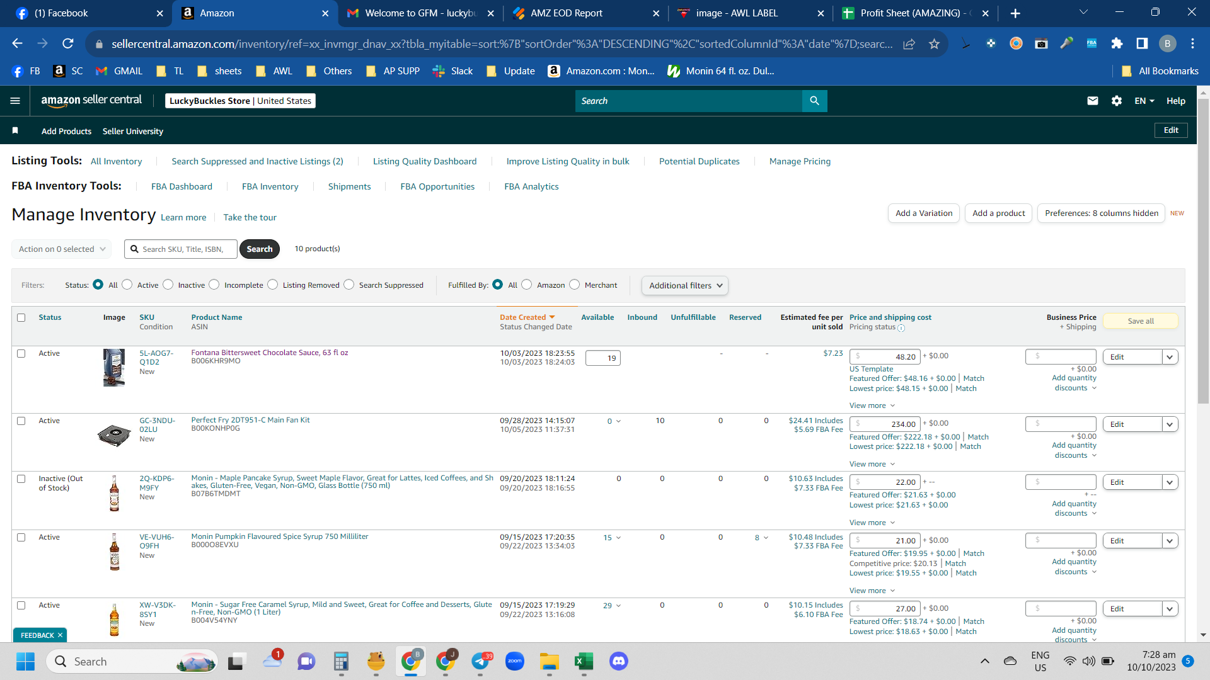The height and width of the screenshot is (680, 1210).
Task: Reload the page with the refresh icon
Action: tap(68, 43)
